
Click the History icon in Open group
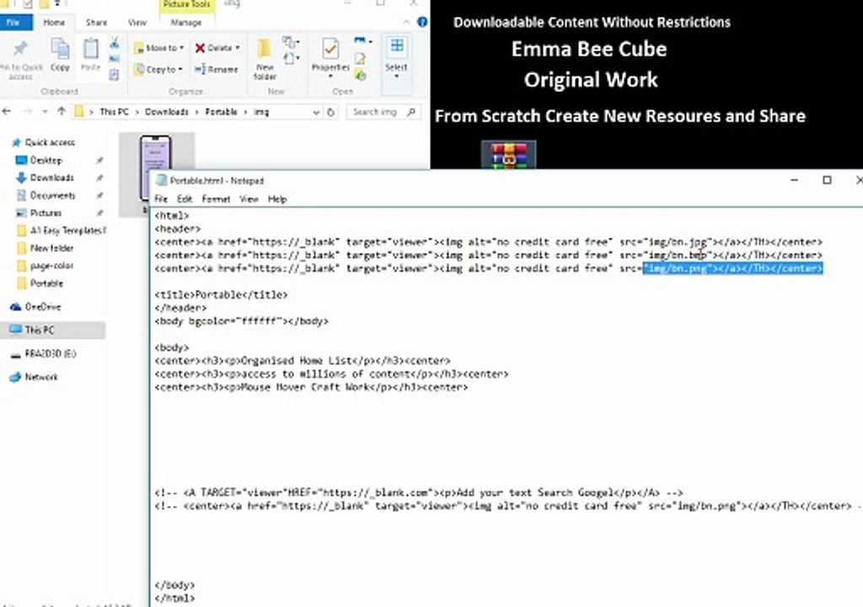pyautogui.click(x=361, y=74)
